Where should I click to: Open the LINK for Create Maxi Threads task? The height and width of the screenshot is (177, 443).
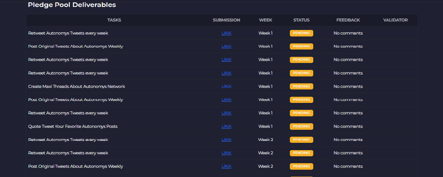coord(226,86)
